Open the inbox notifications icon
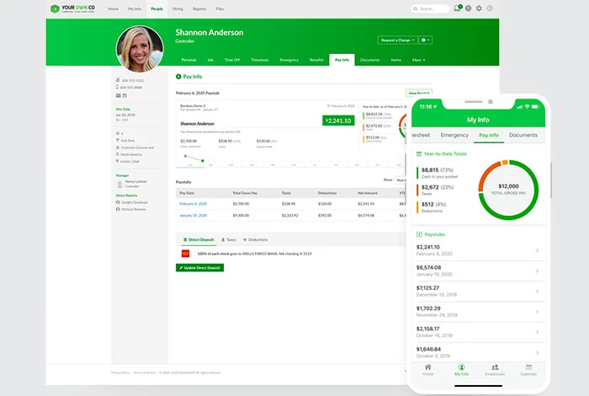This screenshot has height=396, width=589. coord(458,8)
